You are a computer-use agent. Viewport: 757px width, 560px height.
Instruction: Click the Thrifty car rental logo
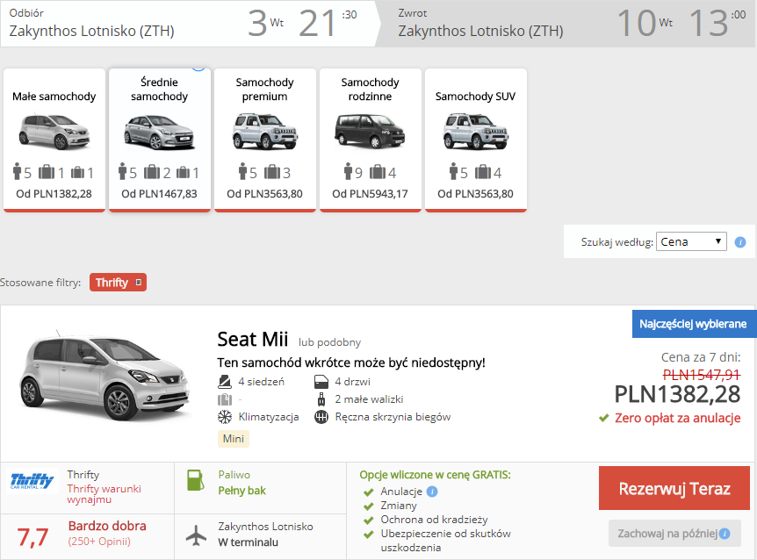pyautogui.click(x=32, y=481)
